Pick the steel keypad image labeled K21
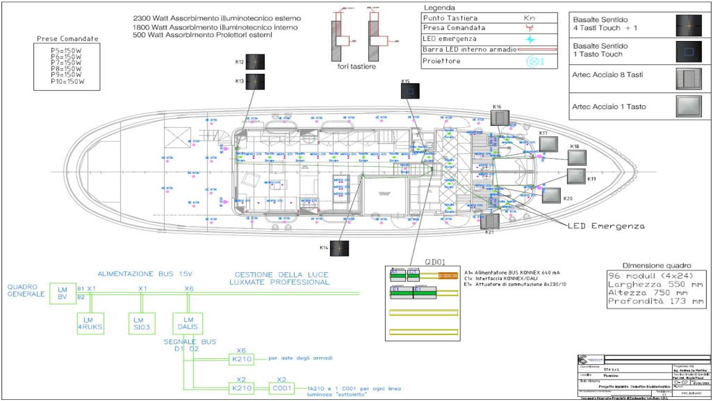 point(490,222)
